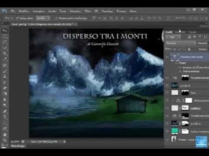Toggle Mostra contr. trasformaz. checkbox
The height and width of the screenshot is (156, 209).
(x=56, y=18)
